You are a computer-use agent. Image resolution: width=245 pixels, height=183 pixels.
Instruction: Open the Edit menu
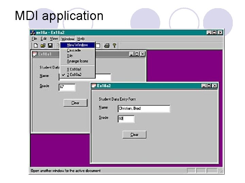click(x=44, y=39)
